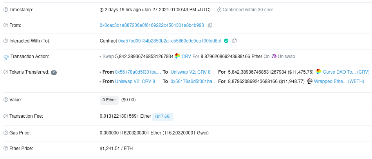372x159 pixels.
Task: Copy the From address to clipboard
Action: point(210,25)
